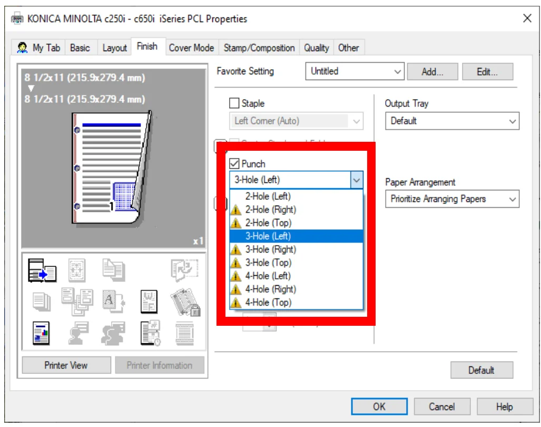Click the greyed letter A overlay icon
This screenshot has width=541, height=427.
pyautogui.click(x=113, y=302)
